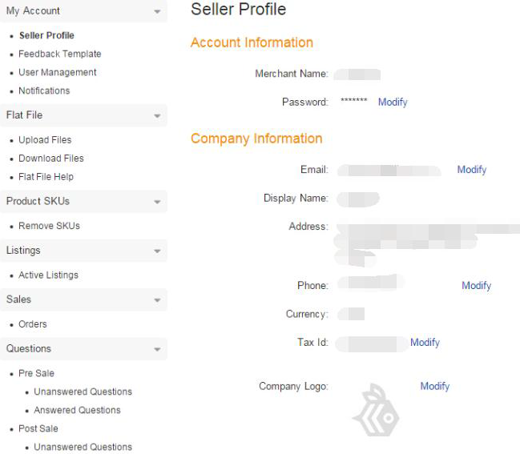Modify the company logo
Image resolution: width=520 pixels, height=454 pixels.
pyautogui.click(x=435, y=386)
